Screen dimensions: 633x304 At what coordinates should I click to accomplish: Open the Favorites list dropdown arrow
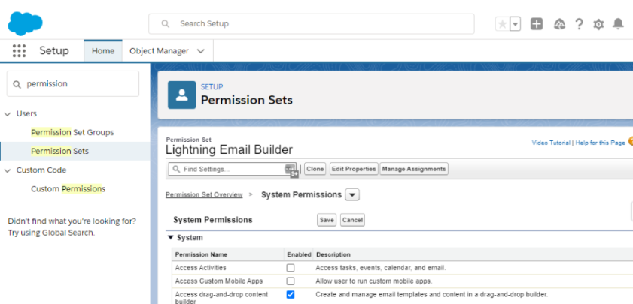pyautogui.click(x=515, y=24)
